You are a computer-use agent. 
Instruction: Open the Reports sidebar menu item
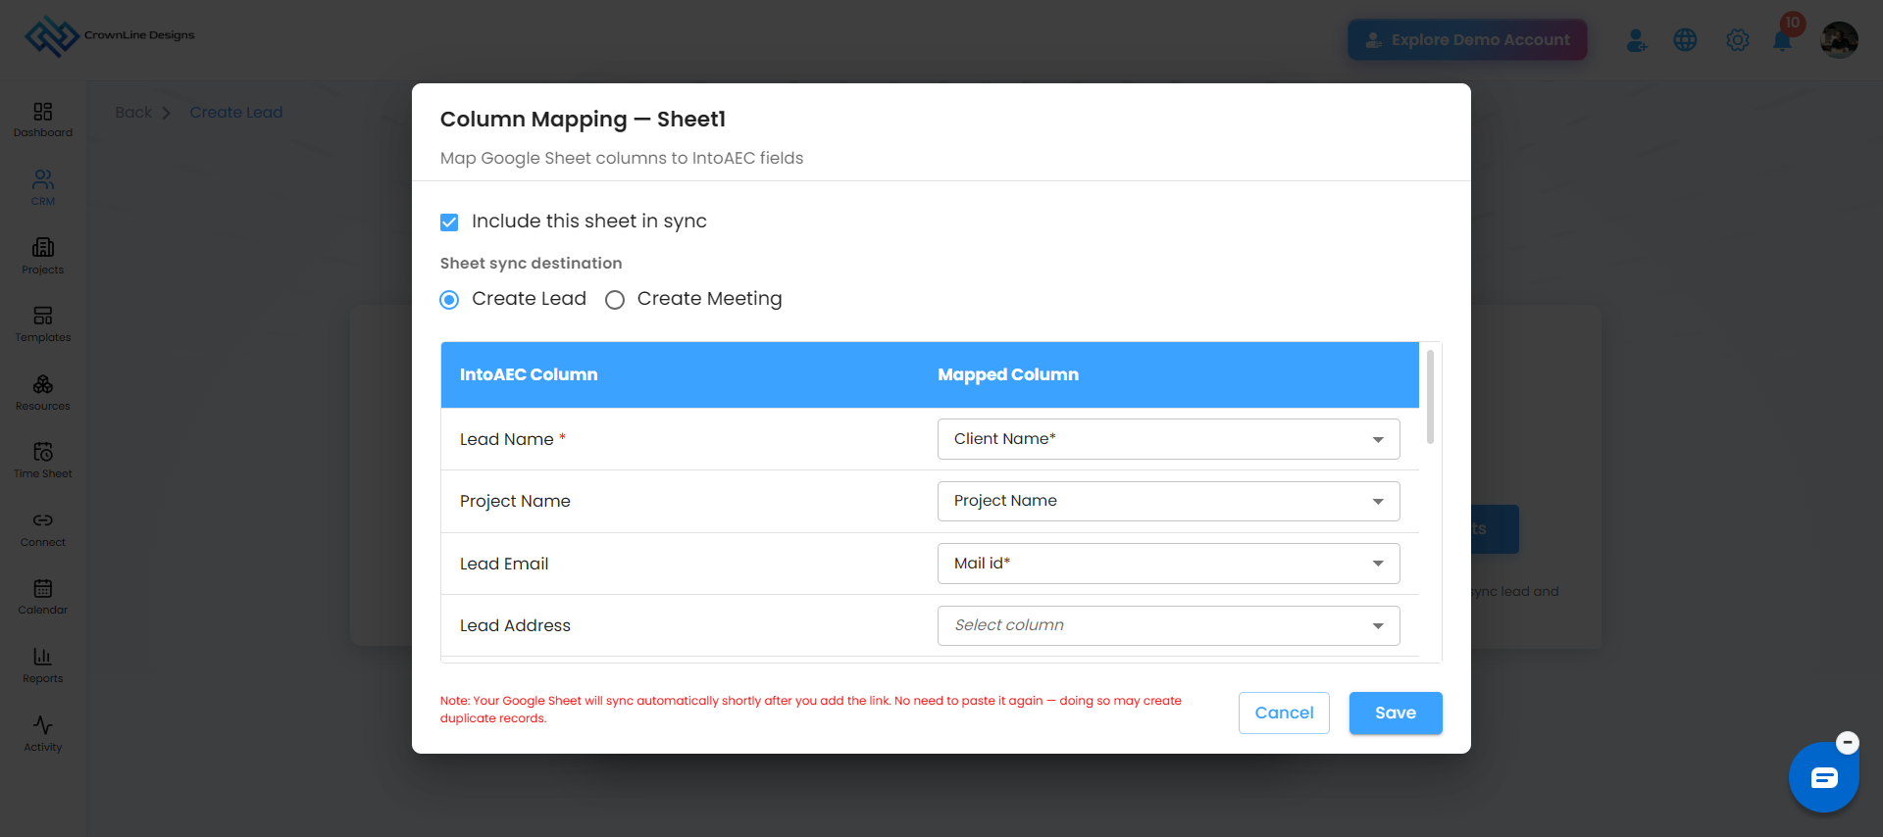pos(43,665)
